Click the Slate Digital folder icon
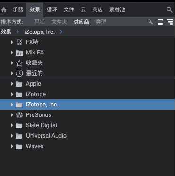Screen dimensions: 175x176 19,125
